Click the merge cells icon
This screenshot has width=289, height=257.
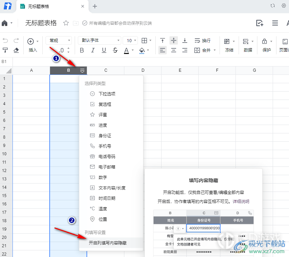point(197,50)
